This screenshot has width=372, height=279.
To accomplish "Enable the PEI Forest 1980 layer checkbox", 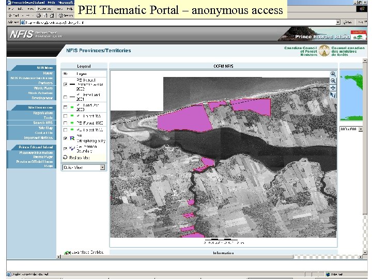I will 65,123.
